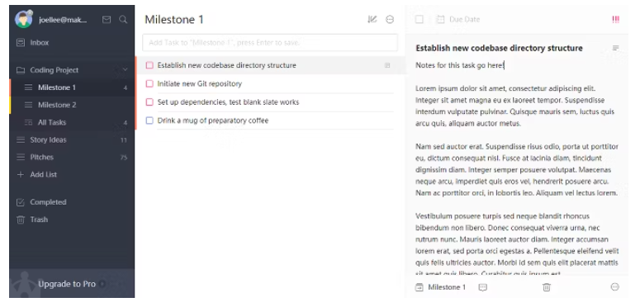Click the description lines icon beside task title
The height and width of the screenshot is (307, 640).
click(615, 48)
